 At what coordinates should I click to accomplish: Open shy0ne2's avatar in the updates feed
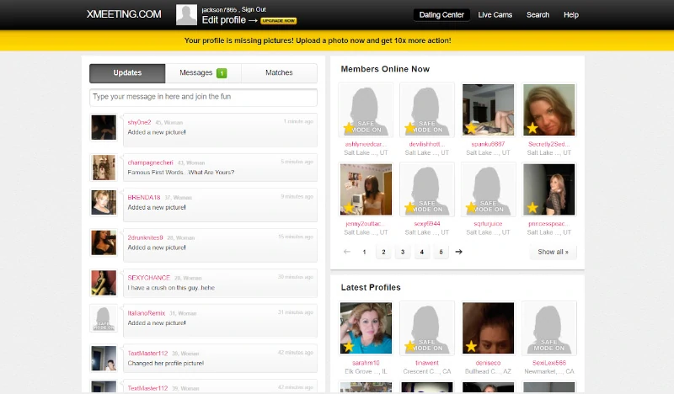point(104,127)
